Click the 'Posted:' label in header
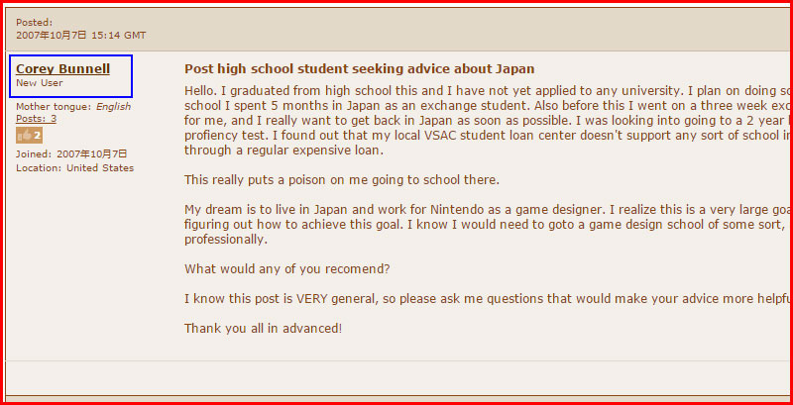 coord(35,22)
